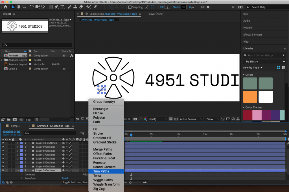289x192 pixels.
Task: Click the Stroke color swatch in toolbar
Action: [x=184, y=7]
